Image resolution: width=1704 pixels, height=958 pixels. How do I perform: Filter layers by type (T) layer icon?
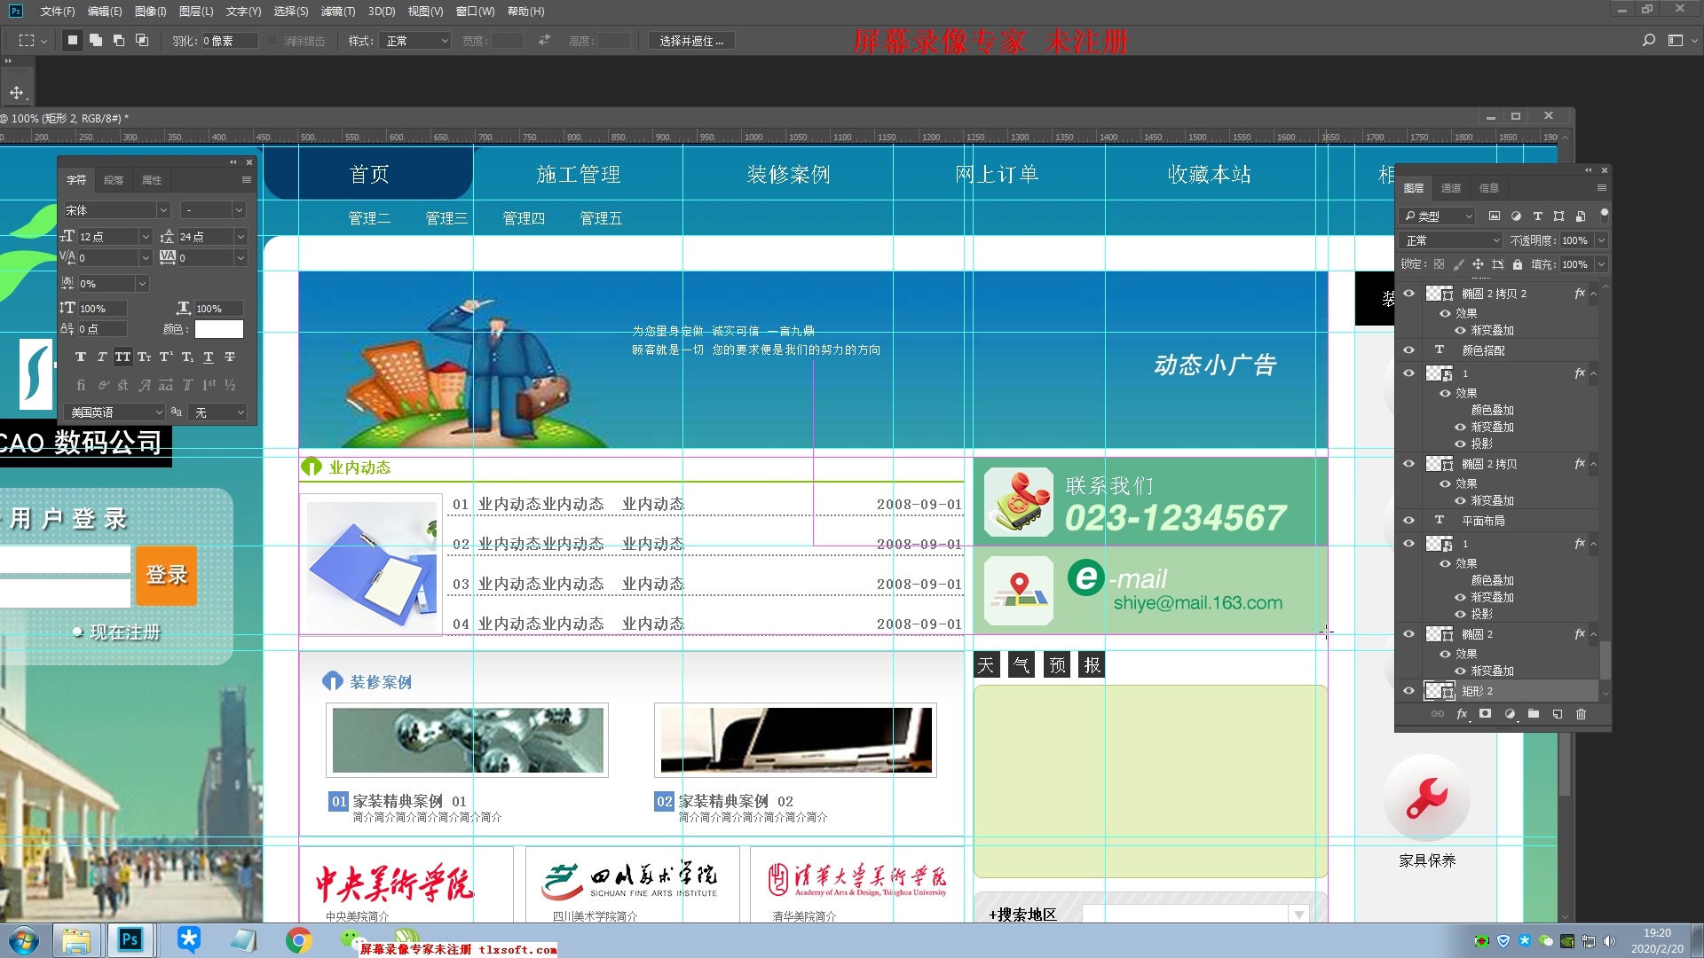click(x=1537, y=216)
